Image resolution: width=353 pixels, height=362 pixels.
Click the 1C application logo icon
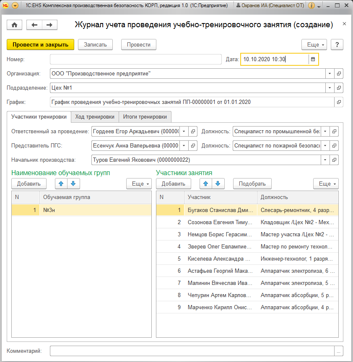5,5
